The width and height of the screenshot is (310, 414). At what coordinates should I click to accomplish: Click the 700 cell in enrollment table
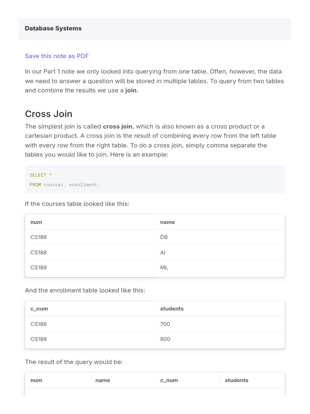pos(165,324)
